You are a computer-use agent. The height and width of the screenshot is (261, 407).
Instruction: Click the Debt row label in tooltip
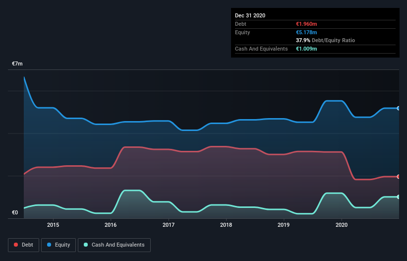[x=240, y=24]
